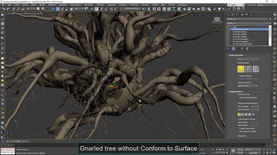Open the Modifier List dropdown
This screenshot has width=277, height=155.
249,23
